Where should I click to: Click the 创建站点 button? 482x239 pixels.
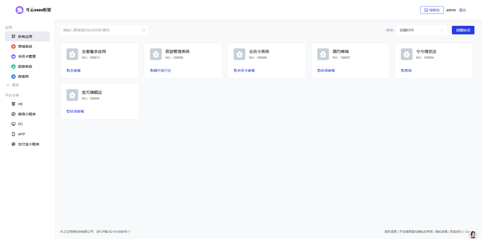click(463, 30)
